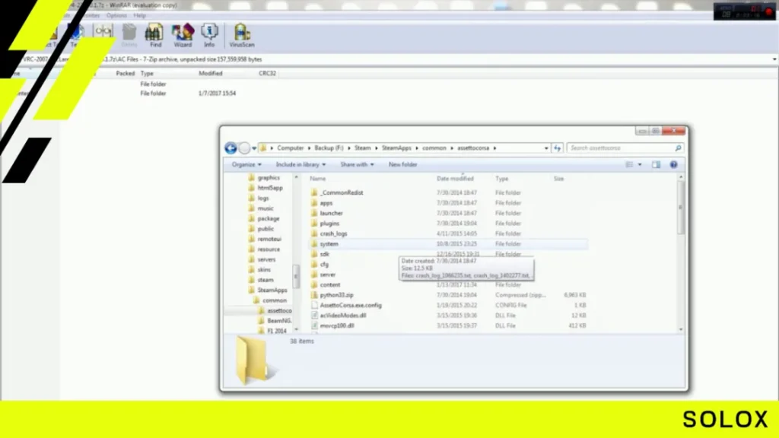
Task: Click the Explorer Forward navigation arrow
Action: tap(244, 148)
